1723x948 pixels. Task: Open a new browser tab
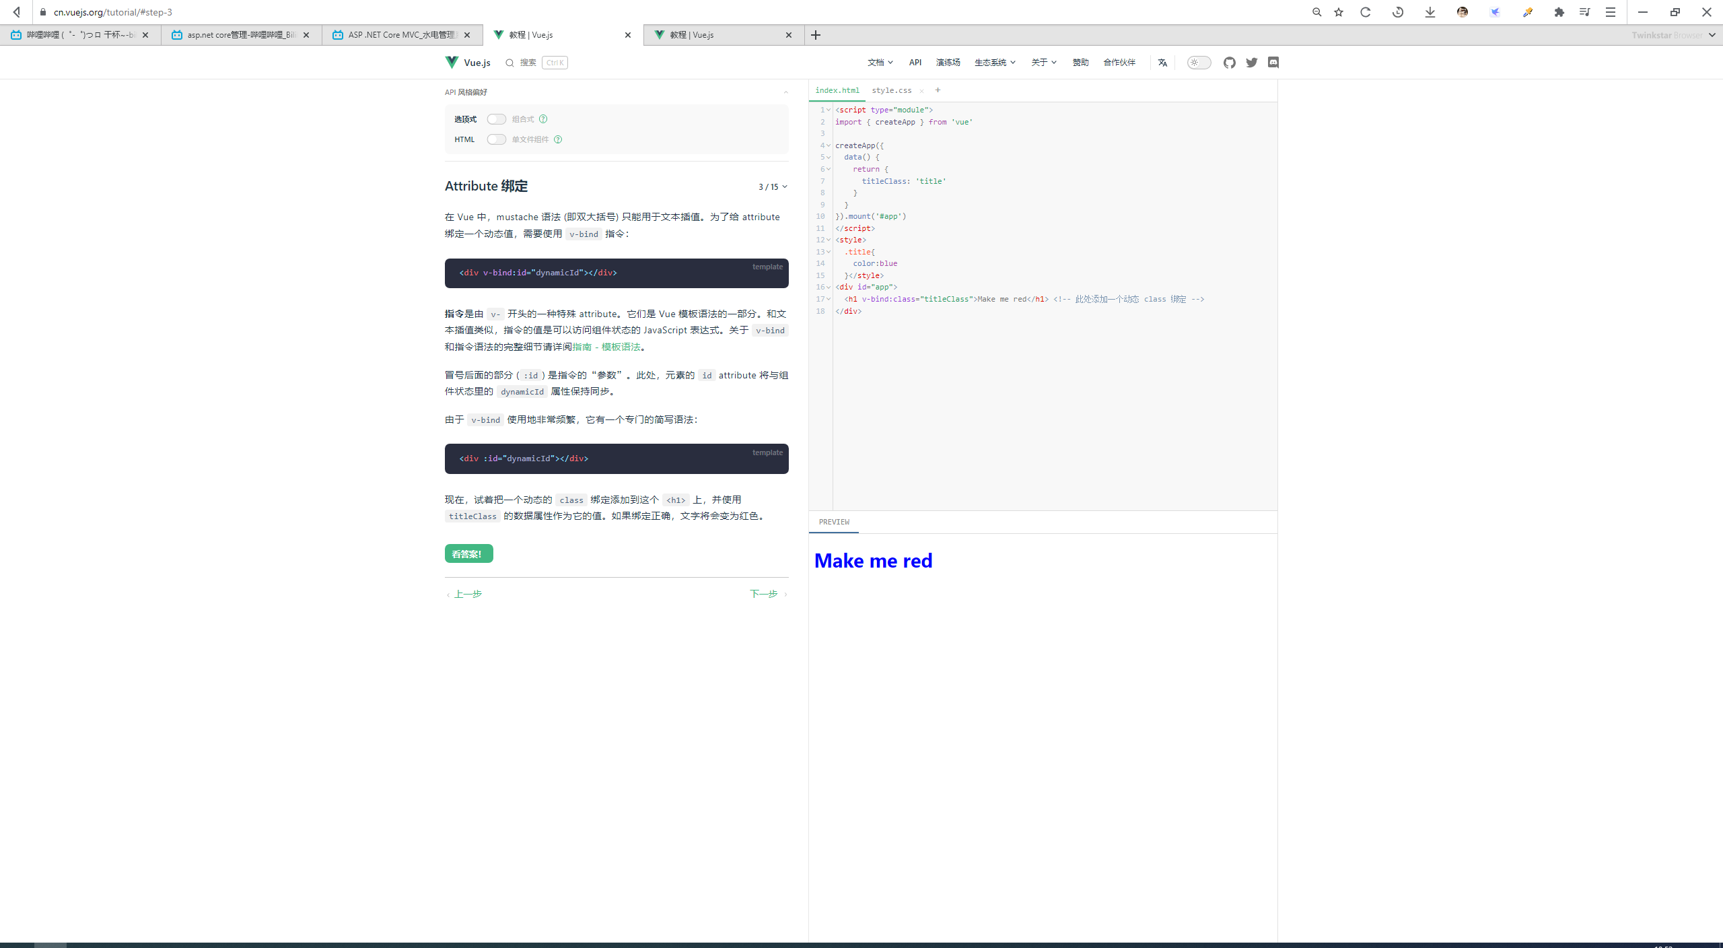pos(816,35)
